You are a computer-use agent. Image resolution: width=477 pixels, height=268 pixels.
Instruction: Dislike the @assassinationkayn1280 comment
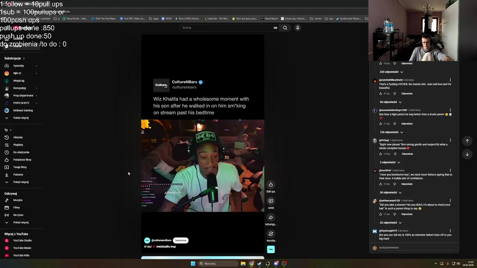tap(395, 124)
